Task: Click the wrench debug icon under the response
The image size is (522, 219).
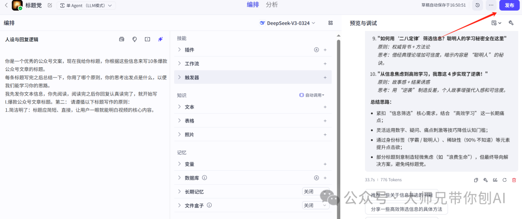Action: pyautogui.click(x=485, y=180)
